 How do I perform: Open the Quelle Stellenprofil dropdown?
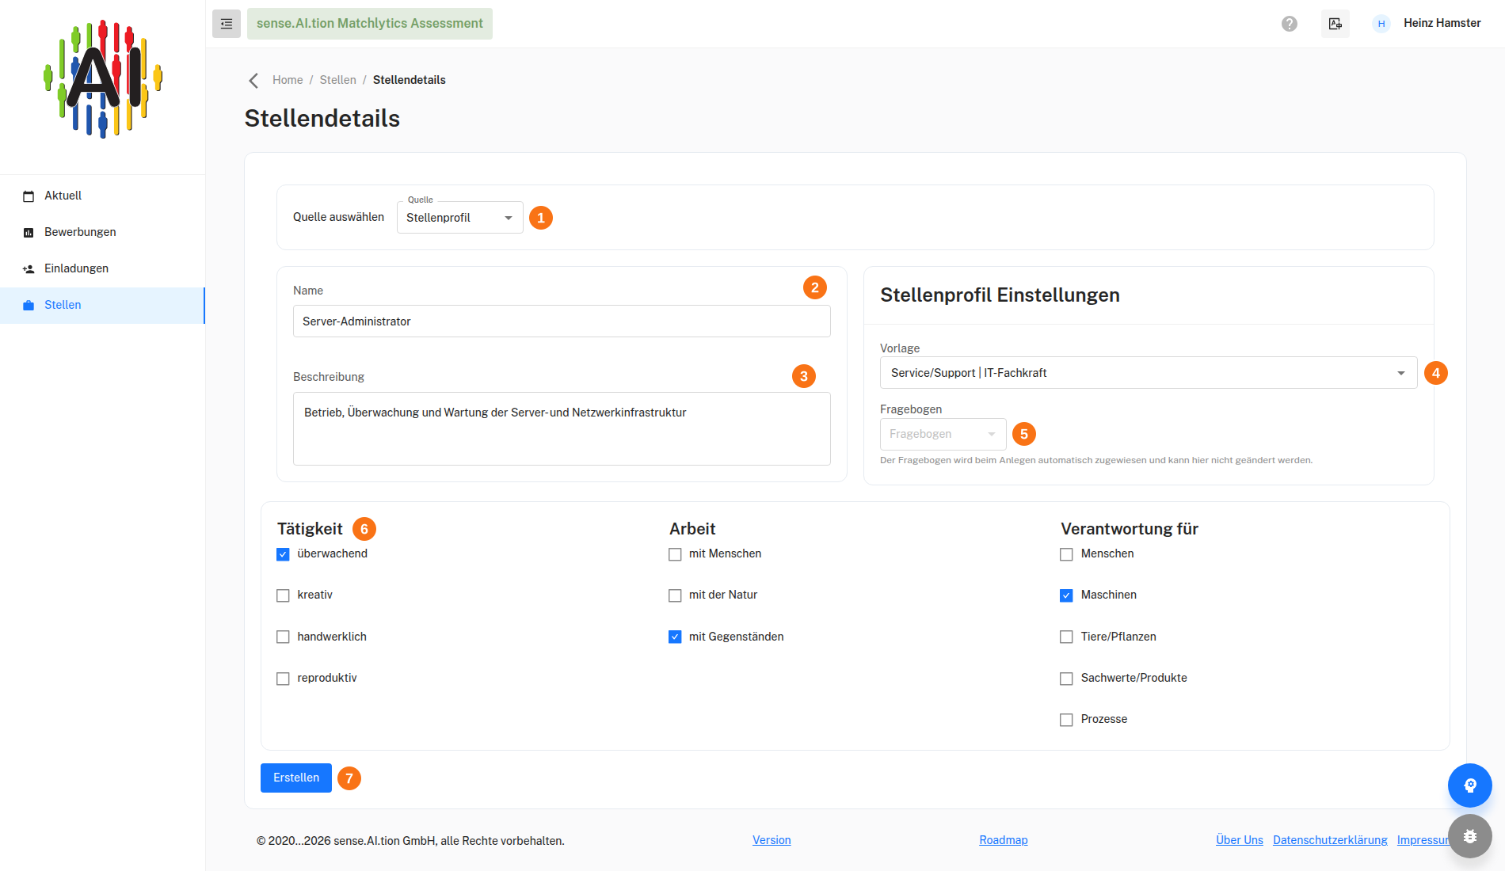460,218
